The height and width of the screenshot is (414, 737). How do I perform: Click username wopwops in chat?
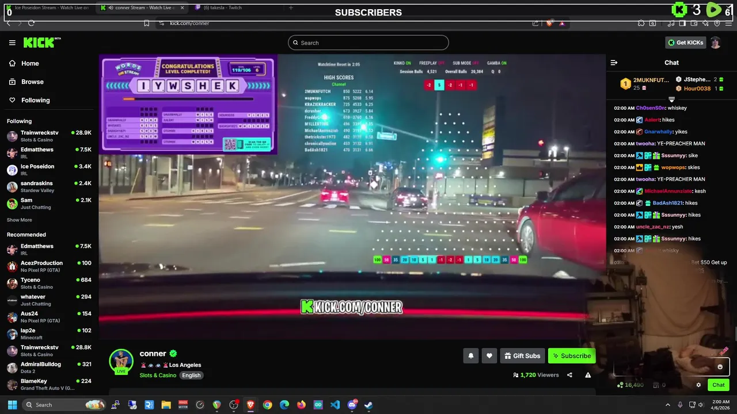[673, 167]
